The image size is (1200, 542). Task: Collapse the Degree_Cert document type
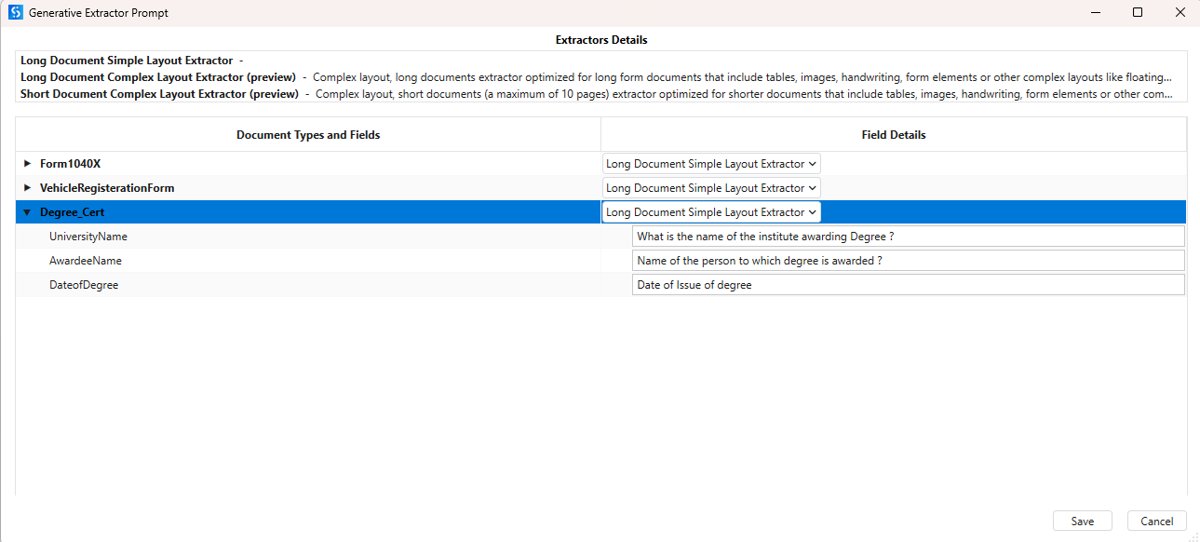[x=27, y=212]
